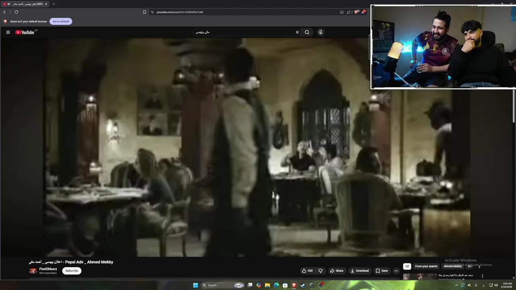This screenshot has height=290, width=516.
Task: View site information icon in address bar
Action: (x=152, y=12)
